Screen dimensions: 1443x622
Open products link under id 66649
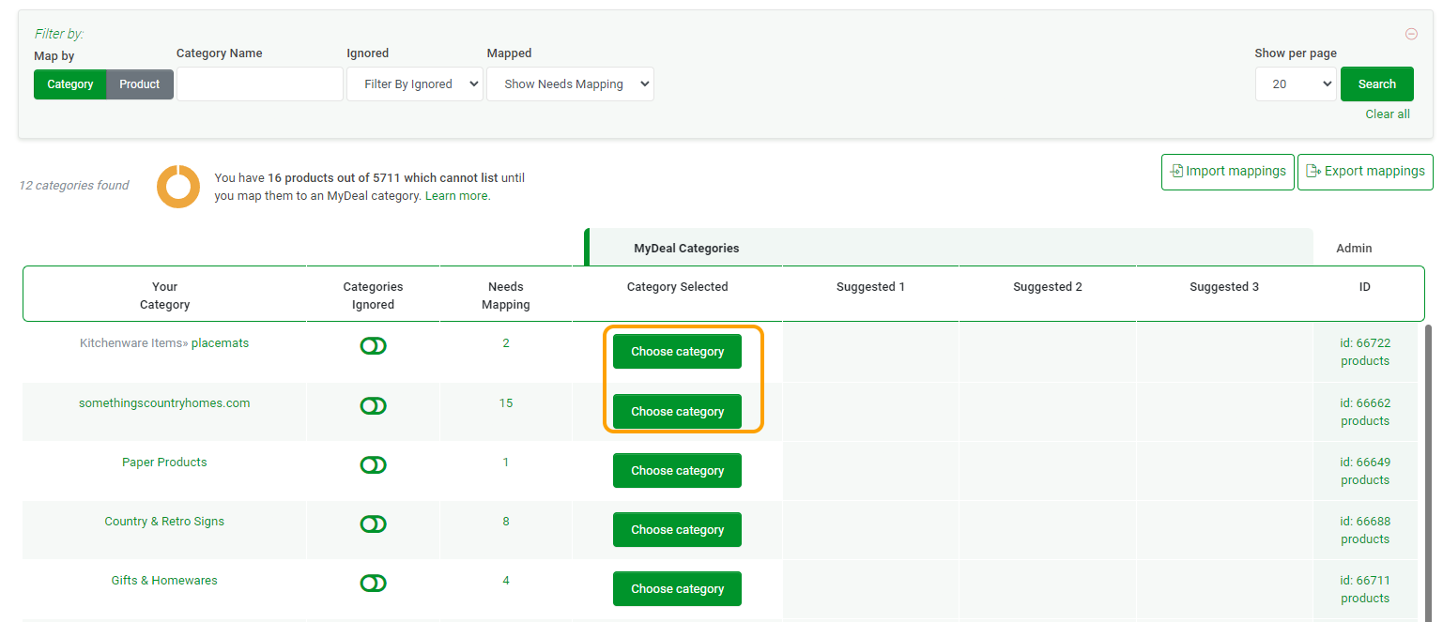1365,480
